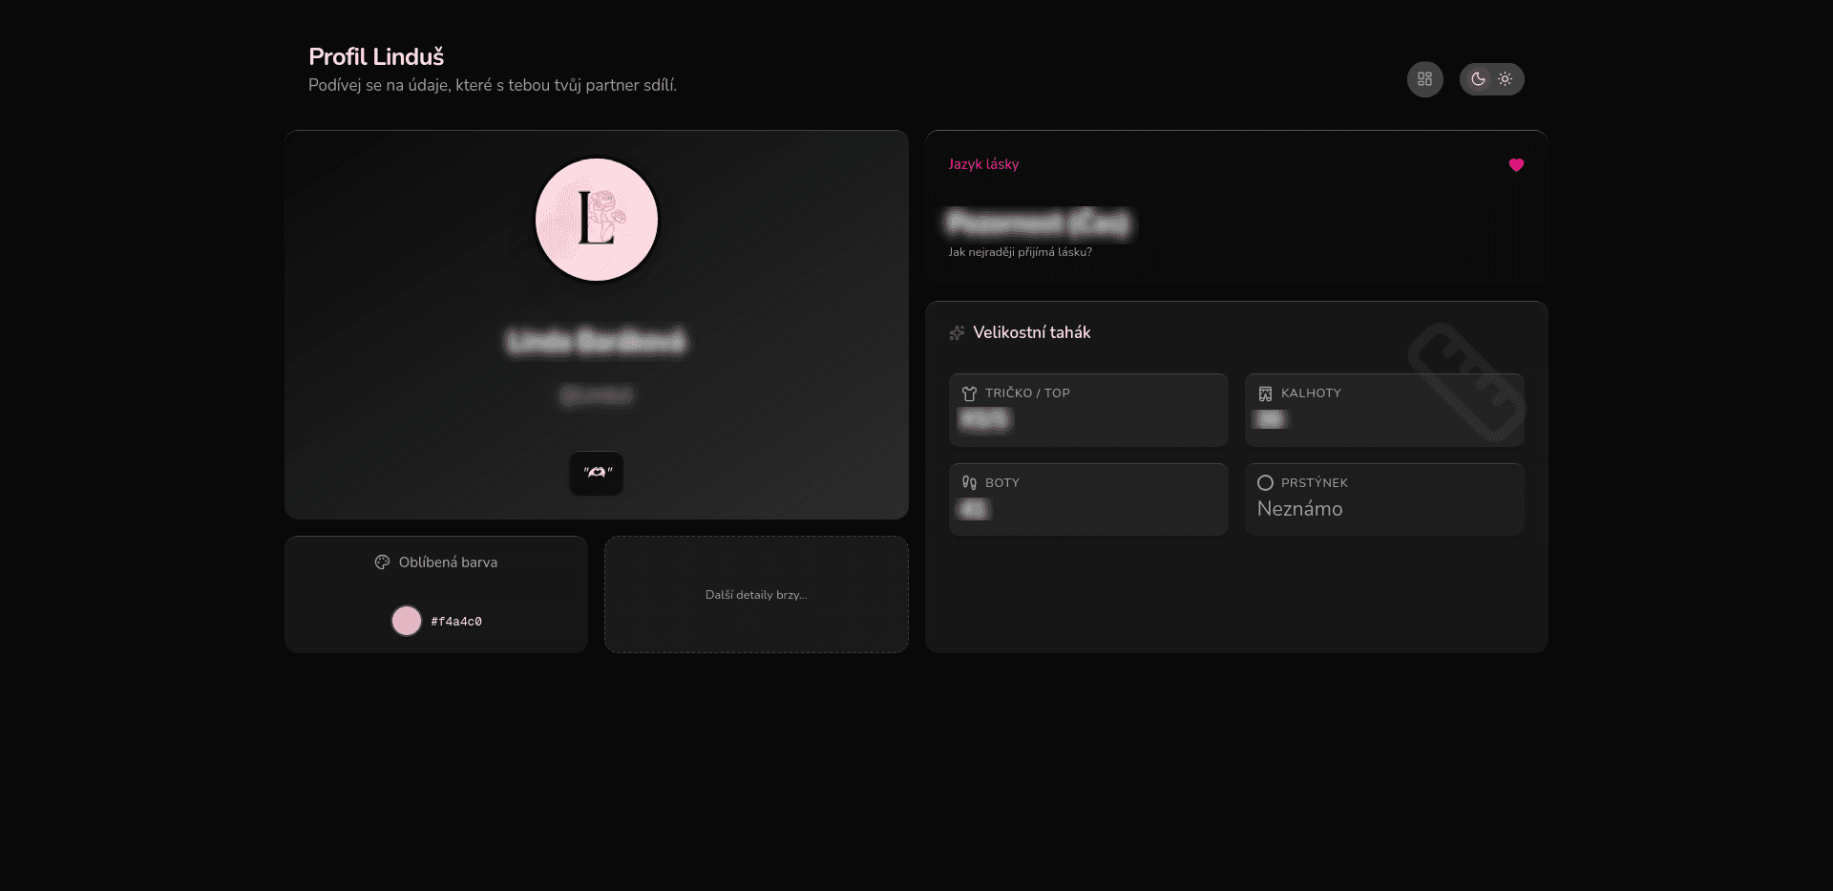This screenshot has width=1833, height=891.
Task: Click the BOTY label
Action: tap(1002, 483)
